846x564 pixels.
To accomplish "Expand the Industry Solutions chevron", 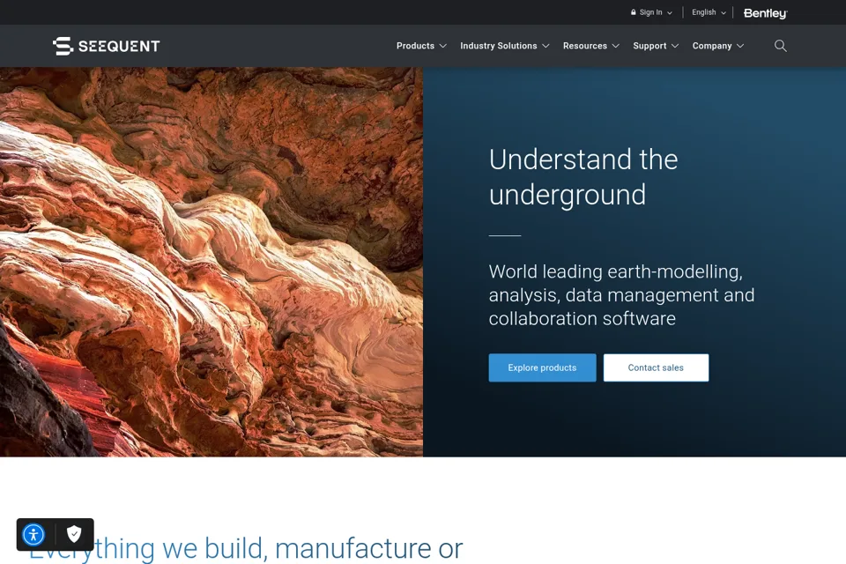I will (545, 46).
